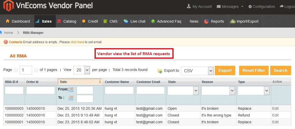Click the Search button
The height and width of the screenshot is (129, 295).
tap(281, 70)
